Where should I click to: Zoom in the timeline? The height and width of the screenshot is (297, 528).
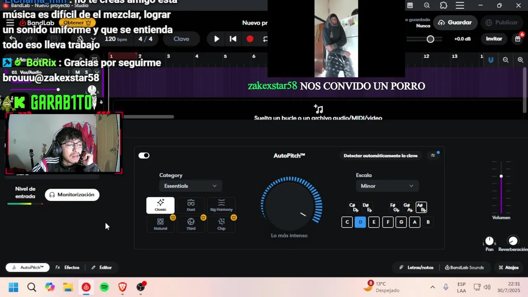click(x=521, y=60)
